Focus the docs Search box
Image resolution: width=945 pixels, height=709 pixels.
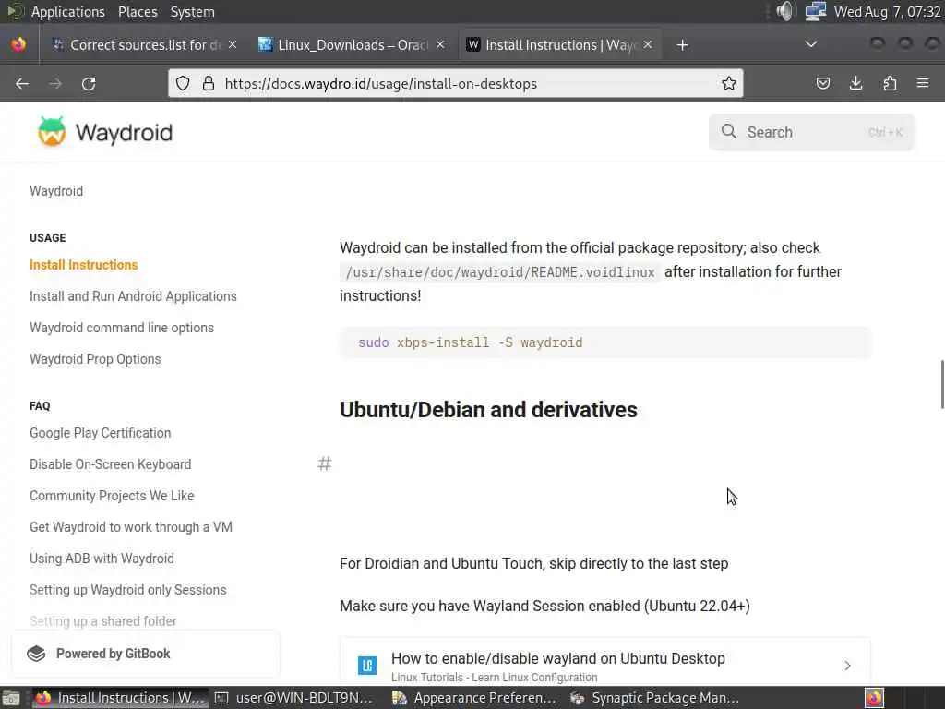coord(812,132)
